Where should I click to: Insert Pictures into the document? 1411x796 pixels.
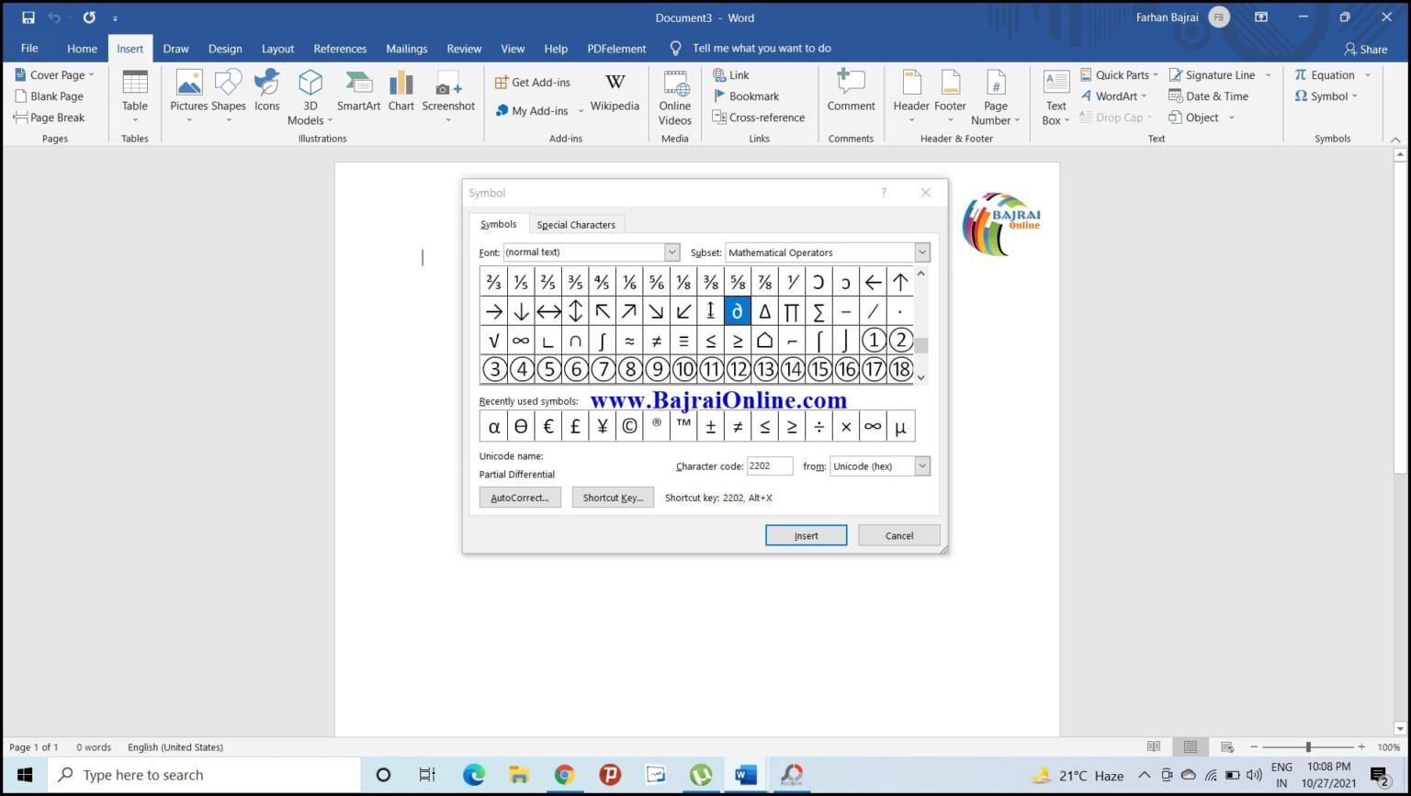click(188, 95)
